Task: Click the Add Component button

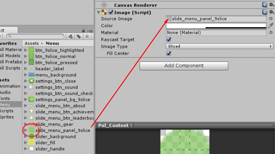Action: 184,66
